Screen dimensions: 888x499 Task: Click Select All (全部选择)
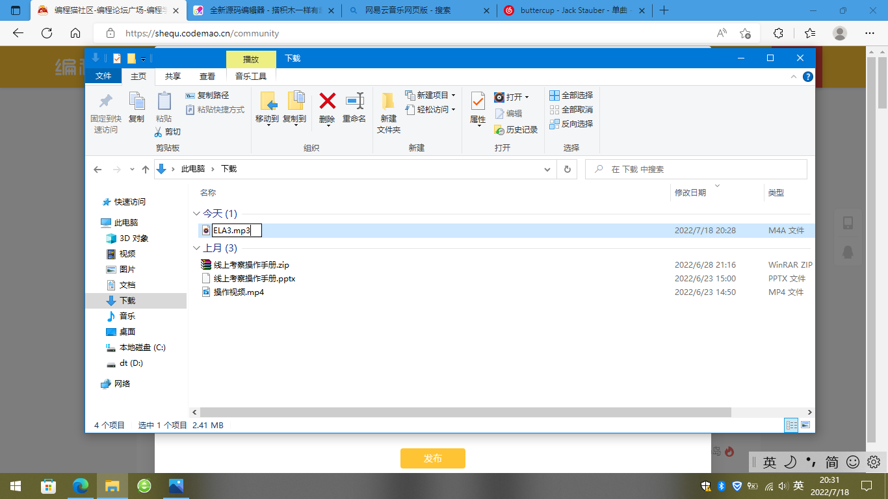click(x=571, y=96)
